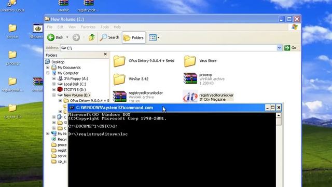The image size is (332, 187).
Task: Expand the Address bar dropdown
Action: point(279,48)
